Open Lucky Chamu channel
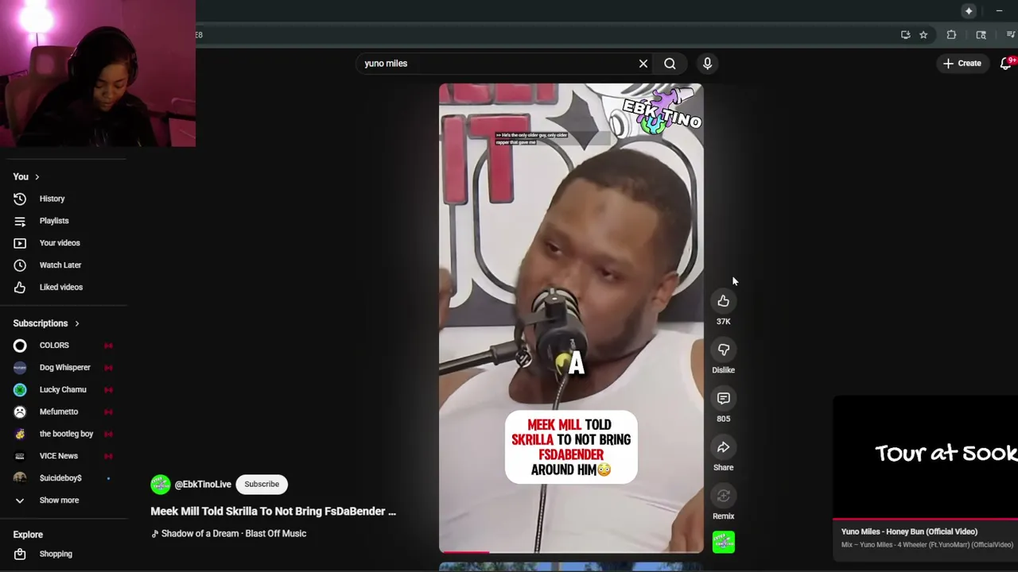The width and height of the screenshot is (1018, 572). tap(64, 390)
